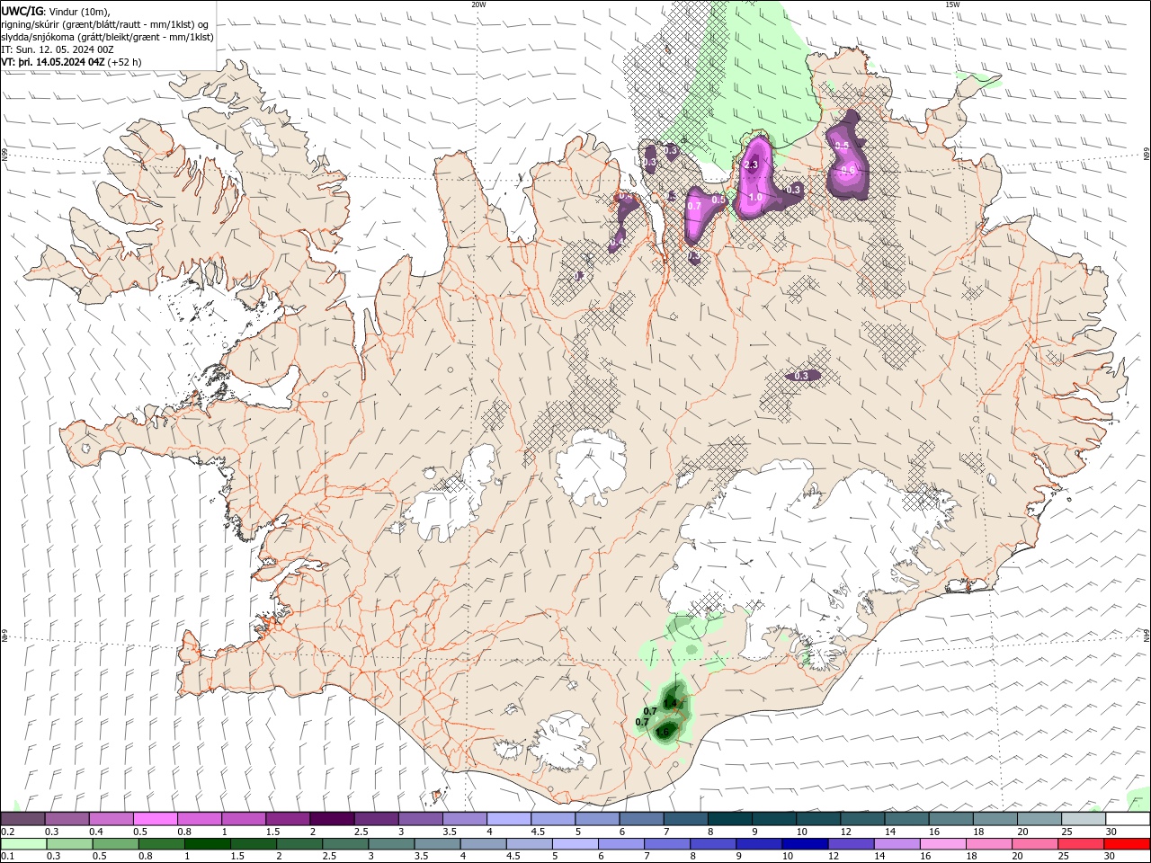Click the legend text 'slydda/snjókoma (grátt/bleikt/grænt - mm/1klst)'

107,37
